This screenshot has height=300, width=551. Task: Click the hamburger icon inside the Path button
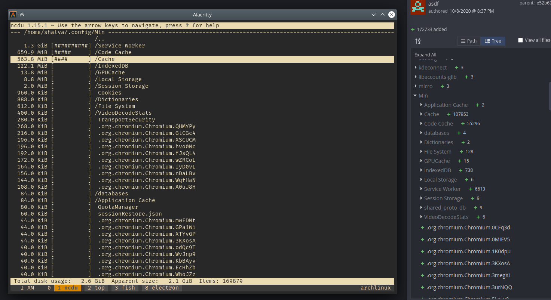coord(463,41)
